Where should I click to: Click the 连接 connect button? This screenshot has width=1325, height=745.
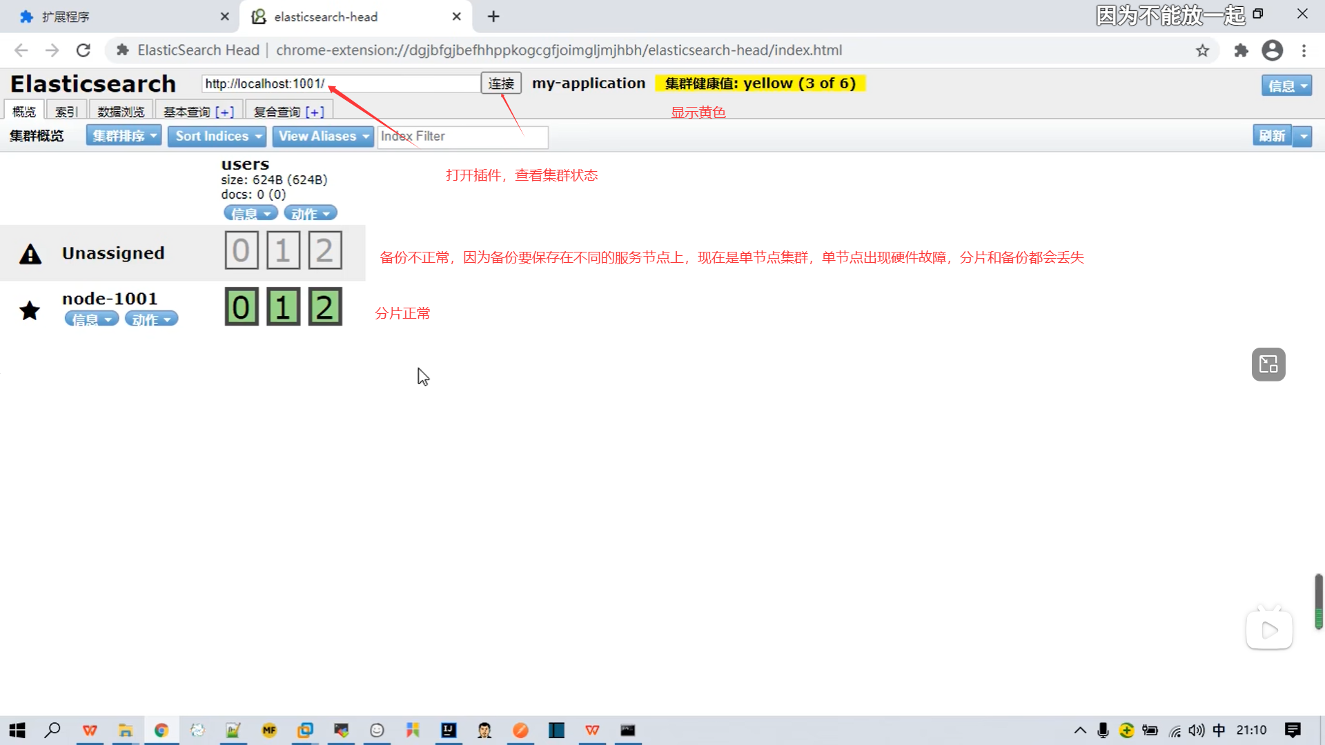[500, 83]
